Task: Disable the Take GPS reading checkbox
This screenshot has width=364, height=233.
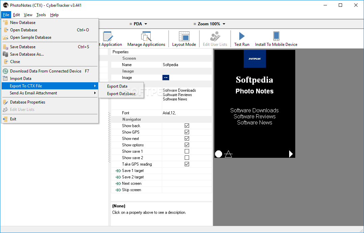Action: pos(187,164)
